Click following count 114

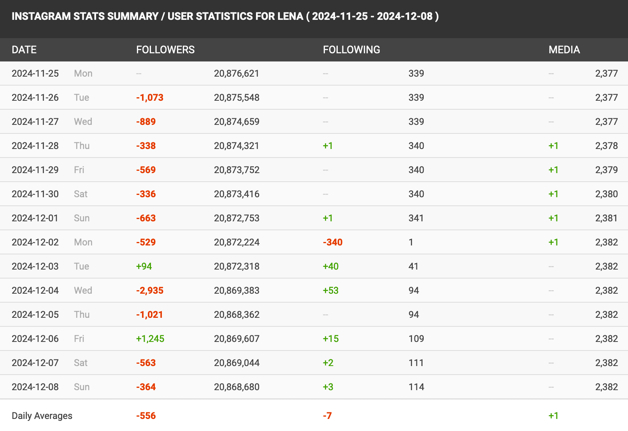(x=416, y=387)
